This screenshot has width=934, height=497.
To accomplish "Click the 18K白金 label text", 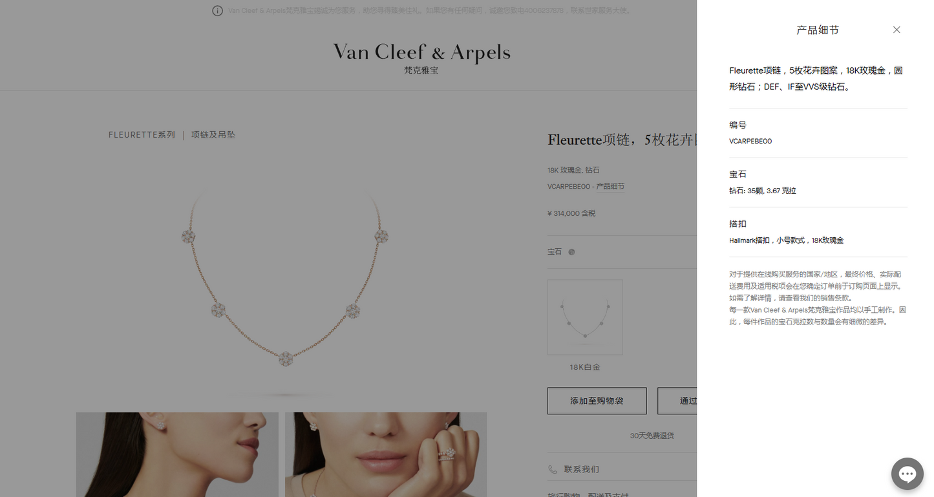I will click(x=585, y=367).
